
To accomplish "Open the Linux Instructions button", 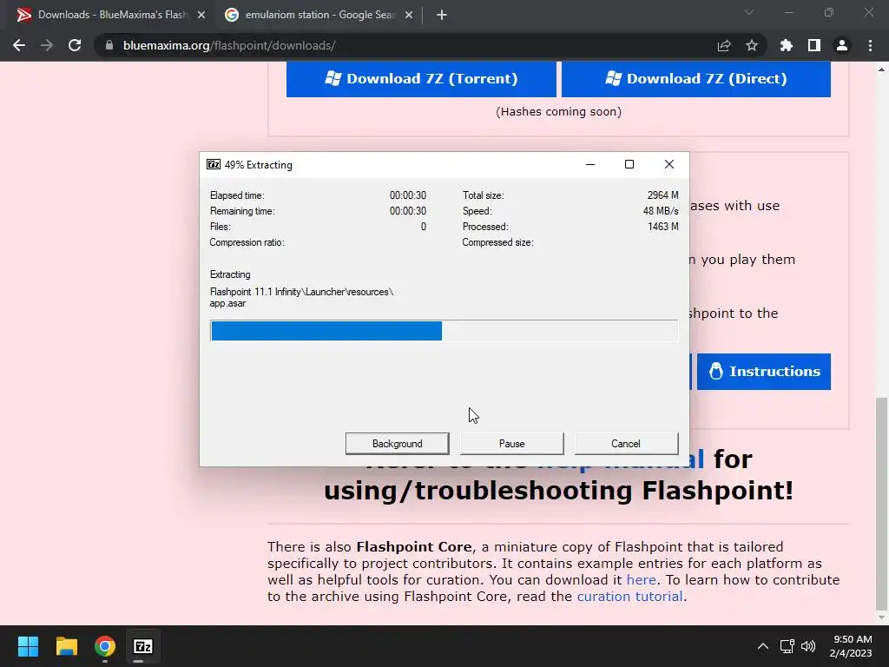I will [764, 372].
